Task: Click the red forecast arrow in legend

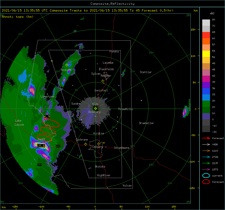Action: click(x=206, y=138)
